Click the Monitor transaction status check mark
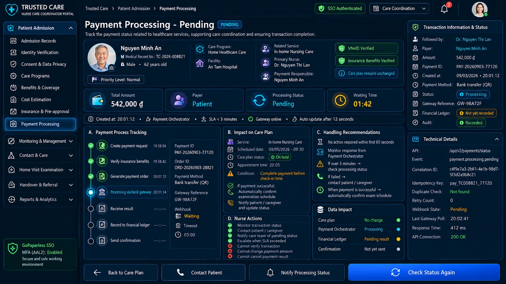This screenshot has width=506, height=284. pos(230,225)
